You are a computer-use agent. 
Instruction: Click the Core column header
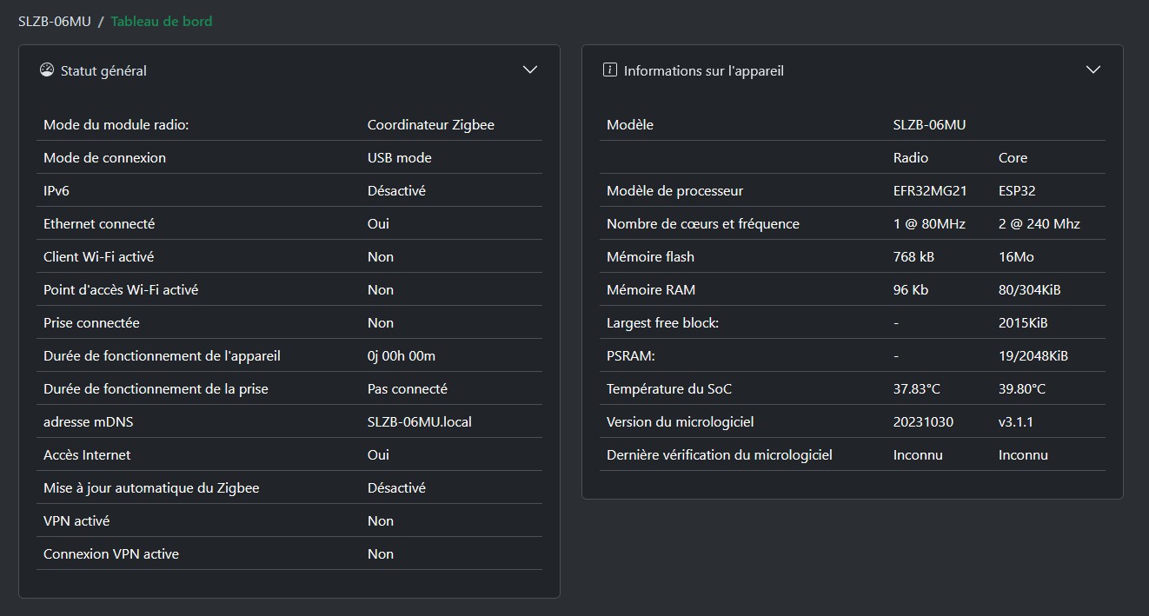point(1013,158)
